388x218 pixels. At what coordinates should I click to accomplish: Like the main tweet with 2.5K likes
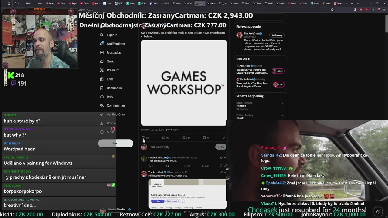coord(186,137)
